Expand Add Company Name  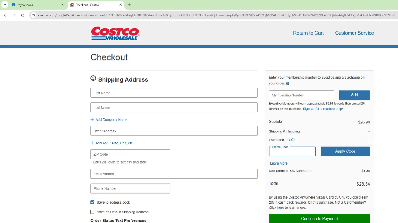click(109, 120)
